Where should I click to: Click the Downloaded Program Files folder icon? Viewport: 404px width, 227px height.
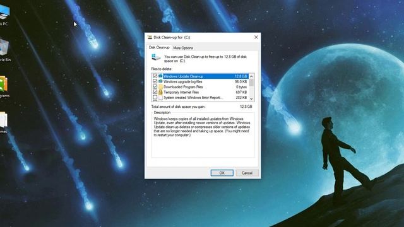coord(160,87)
